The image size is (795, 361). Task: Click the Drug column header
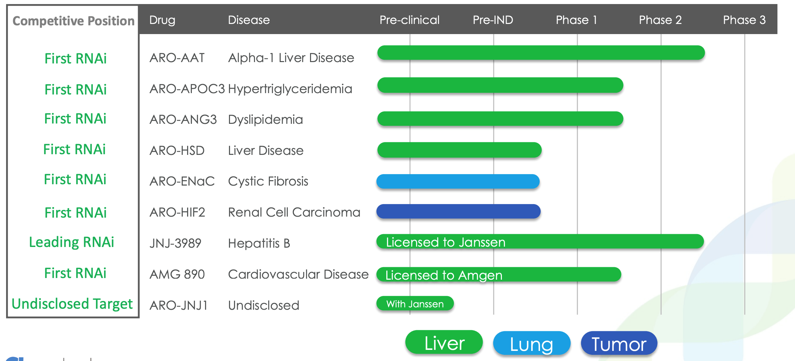(162, 20)
